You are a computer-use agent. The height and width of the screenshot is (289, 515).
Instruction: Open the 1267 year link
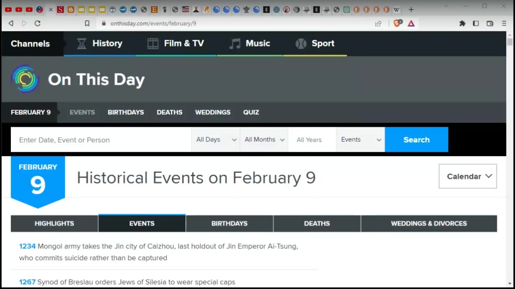[x=27, y=282]
